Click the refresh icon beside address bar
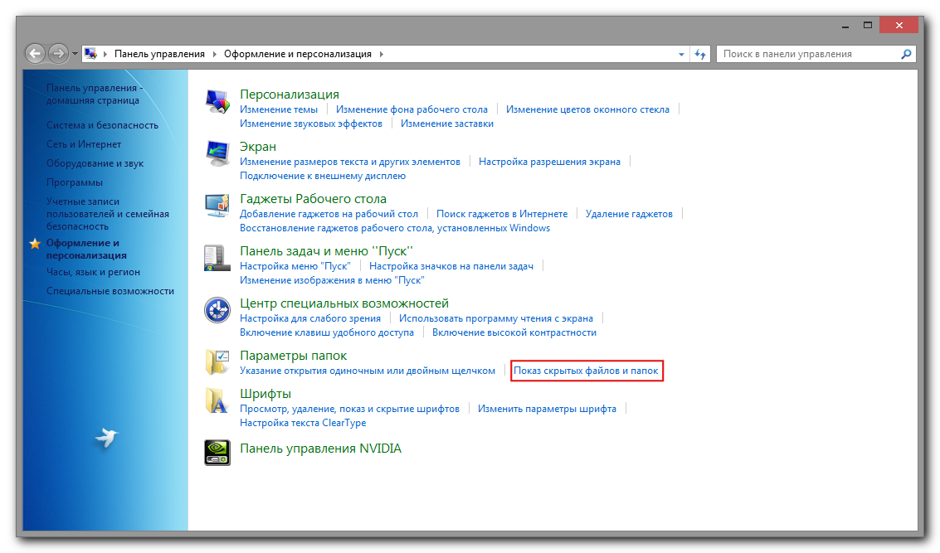 [x=700, y=54]
